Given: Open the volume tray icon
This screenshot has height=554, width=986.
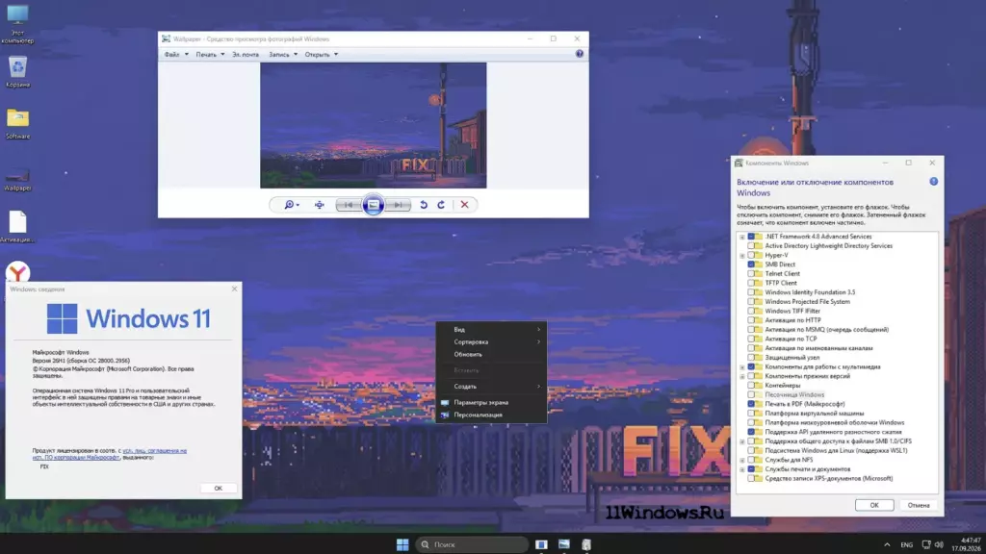Looking at the screenshot, I should [939, 545].
